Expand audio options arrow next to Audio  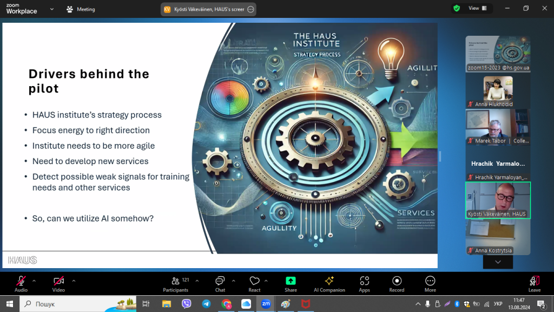pos(34,281)
